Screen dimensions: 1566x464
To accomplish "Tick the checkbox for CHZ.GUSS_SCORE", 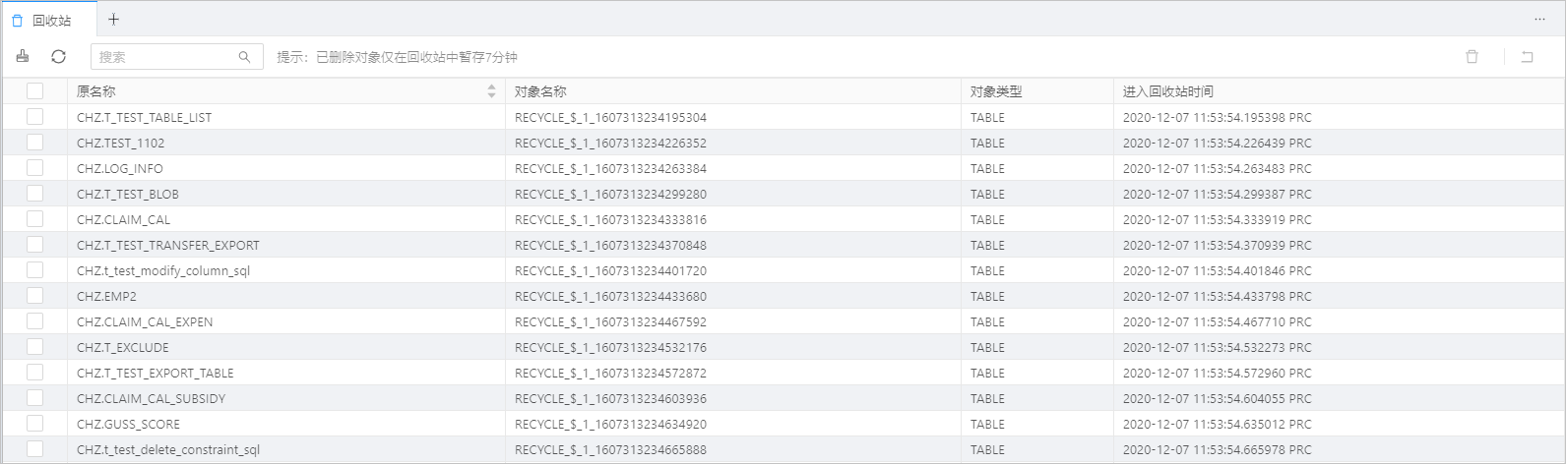I will [x=35, y=424].
